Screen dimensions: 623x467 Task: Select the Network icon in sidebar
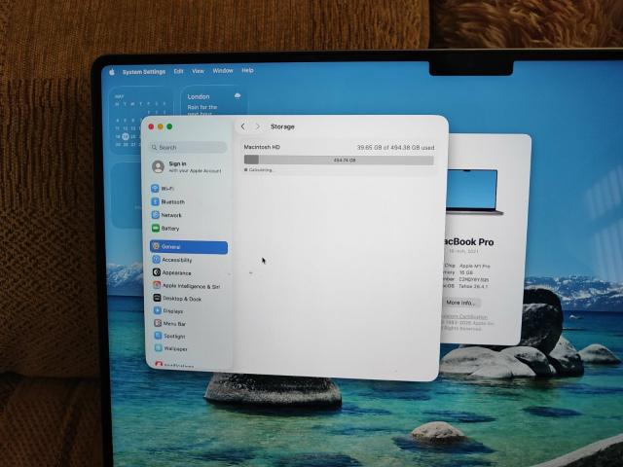(x=156, y=215)
